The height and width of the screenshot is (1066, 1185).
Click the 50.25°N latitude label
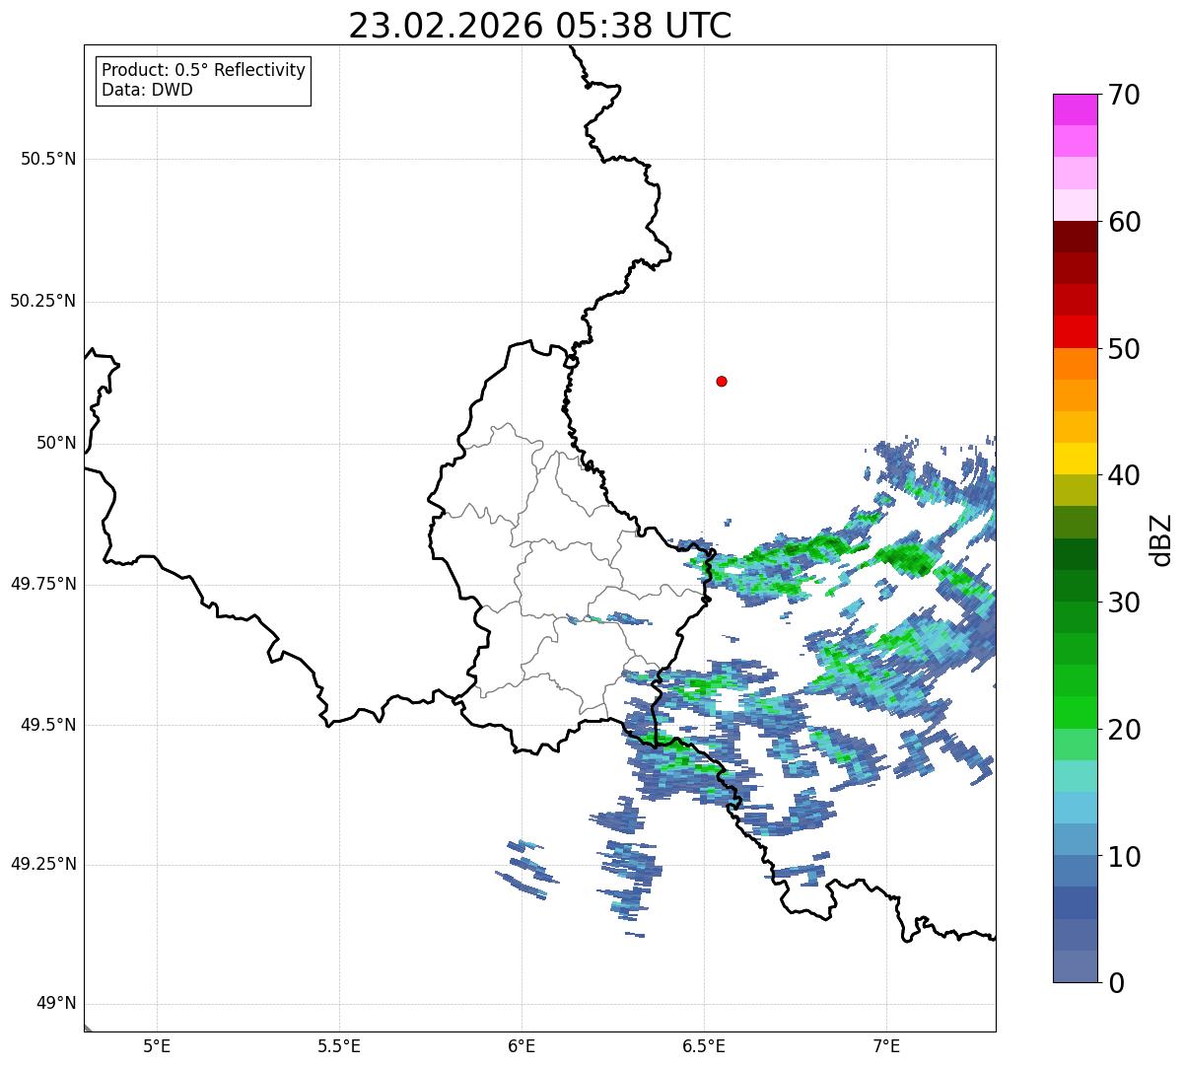(x=43, y=301)
